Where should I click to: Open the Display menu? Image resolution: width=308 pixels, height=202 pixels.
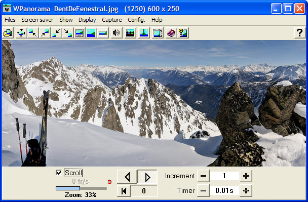tap(87, 20)
